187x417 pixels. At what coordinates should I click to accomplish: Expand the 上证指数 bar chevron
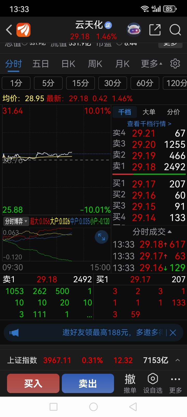point(178,360)
